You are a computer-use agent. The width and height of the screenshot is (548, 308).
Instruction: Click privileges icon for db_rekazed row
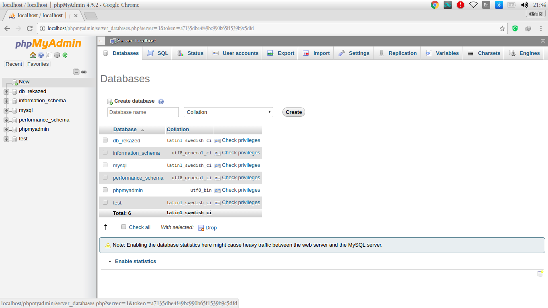click(x=217, y=141)
